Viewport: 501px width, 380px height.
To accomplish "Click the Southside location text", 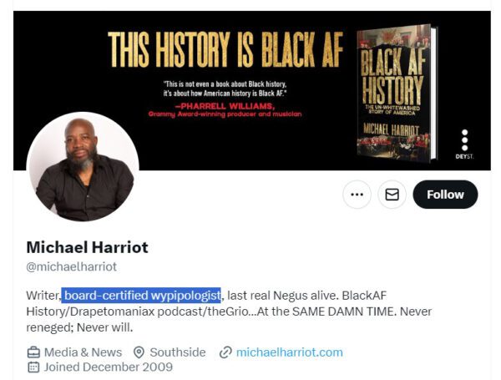I will point(178,352).
